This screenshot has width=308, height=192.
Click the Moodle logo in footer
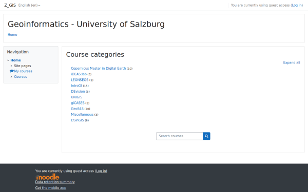click(x=47, y=177)
